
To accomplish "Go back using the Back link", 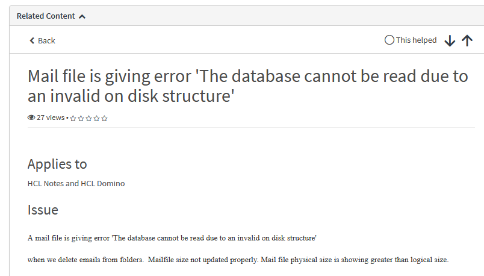I will pyautogui.click(x=46, y=40).
